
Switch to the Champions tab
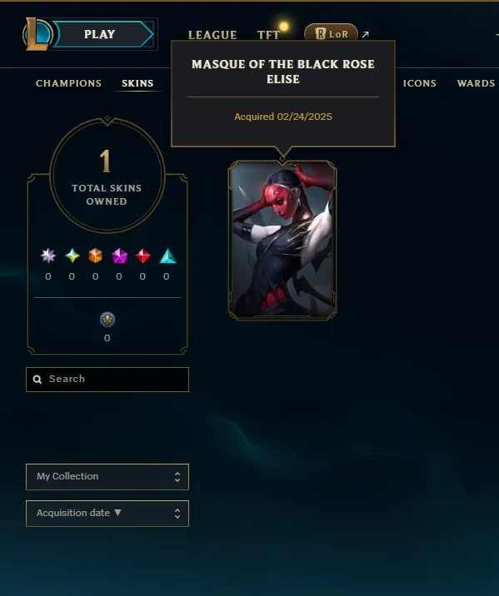[x=68, y=83]
